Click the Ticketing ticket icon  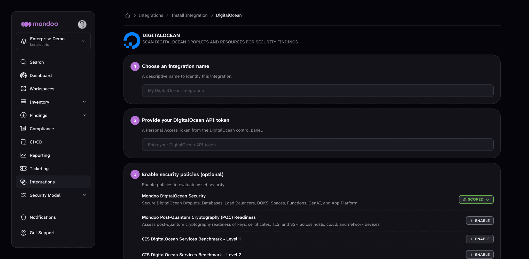23,168
